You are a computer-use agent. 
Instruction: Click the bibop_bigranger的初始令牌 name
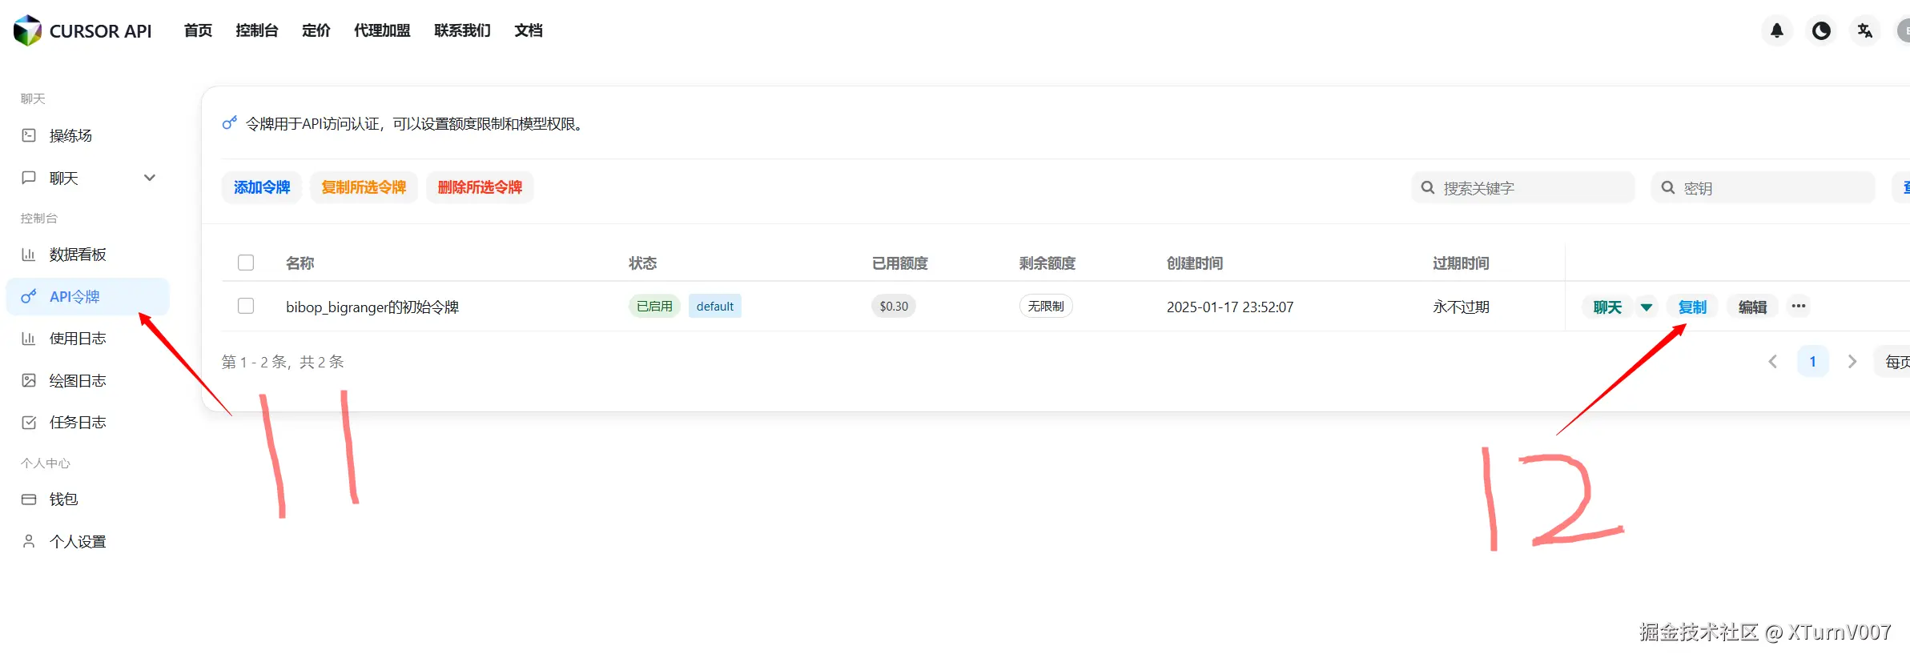coord(372,307)
